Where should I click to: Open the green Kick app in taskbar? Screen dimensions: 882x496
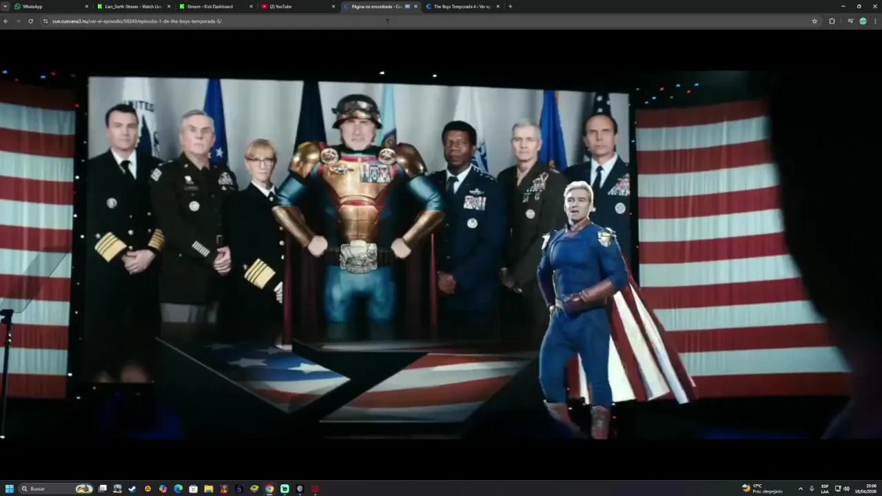285,488
